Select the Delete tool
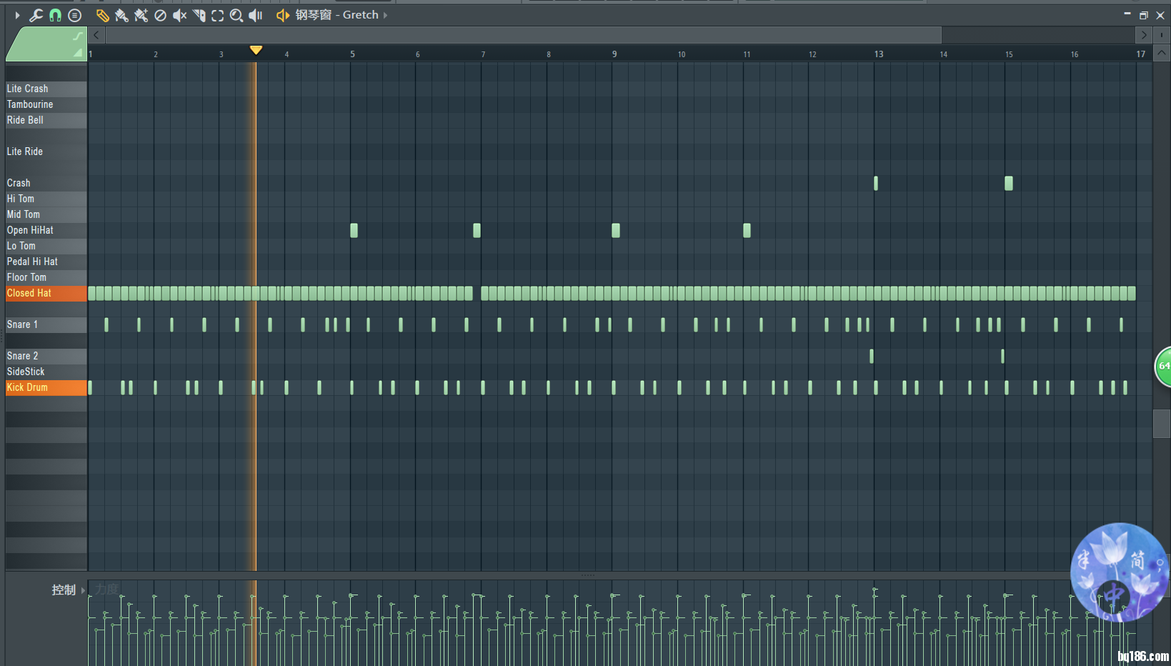The width and height of the screenshot is (1171, 666). pos(160,15)
